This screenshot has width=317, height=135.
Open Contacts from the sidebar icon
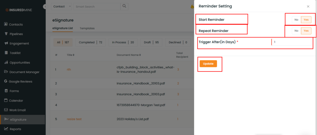(6, 24)
